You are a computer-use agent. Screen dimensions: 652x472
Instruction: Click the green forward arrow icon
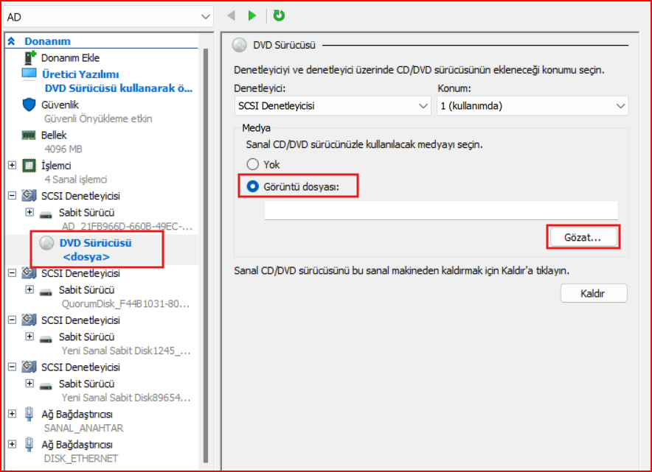pyautogui.click(x=252, y=15)
